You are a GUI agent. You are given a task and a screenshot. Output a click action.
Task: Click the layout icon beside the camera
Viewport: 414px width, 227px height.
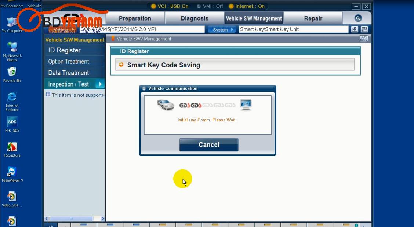tap(364, 29)
